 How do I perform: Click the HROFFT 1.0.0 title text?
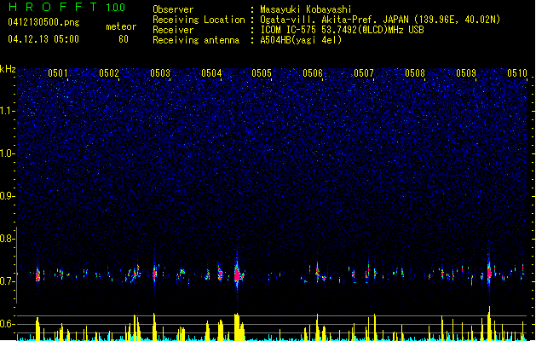pos(67,7)
